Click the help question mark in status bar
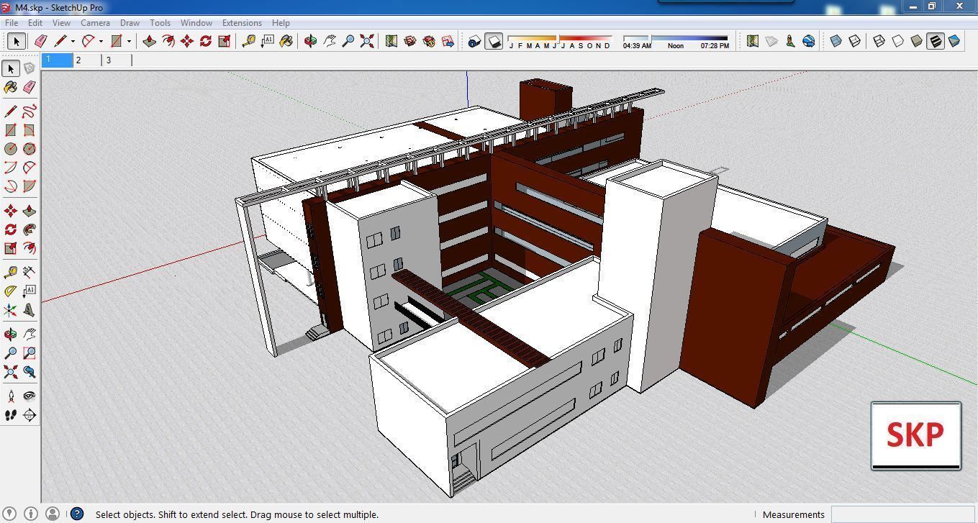 (77, 514)
